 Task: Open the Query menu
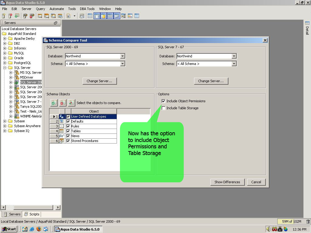pos(40,9)
